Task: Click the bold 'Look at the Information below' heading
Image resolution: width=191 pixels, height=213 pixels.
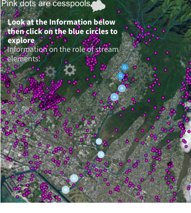Action: (62, 31)
